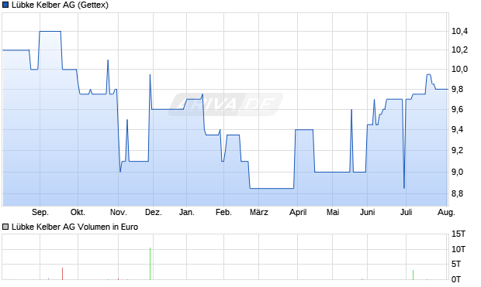Viewport: 481px width, 287px height.
Task: Click the 'Lübke Kelber AG Volumen in Euro' label
Action: (x=74, y=227)
